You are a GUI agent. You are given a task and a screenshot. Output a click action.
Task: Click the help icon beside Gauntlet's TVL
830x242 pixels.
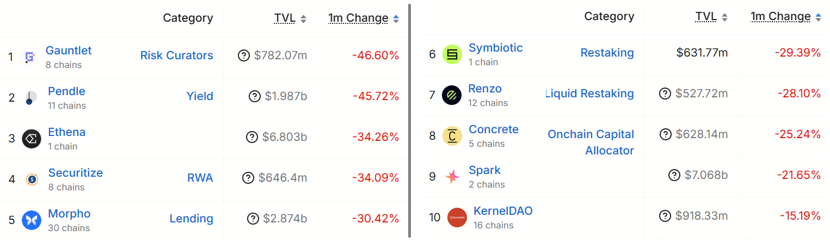[244, 55]
